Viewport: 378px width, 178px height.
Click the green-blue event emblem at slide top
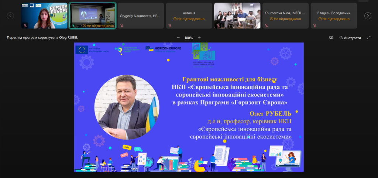[203, 55]
